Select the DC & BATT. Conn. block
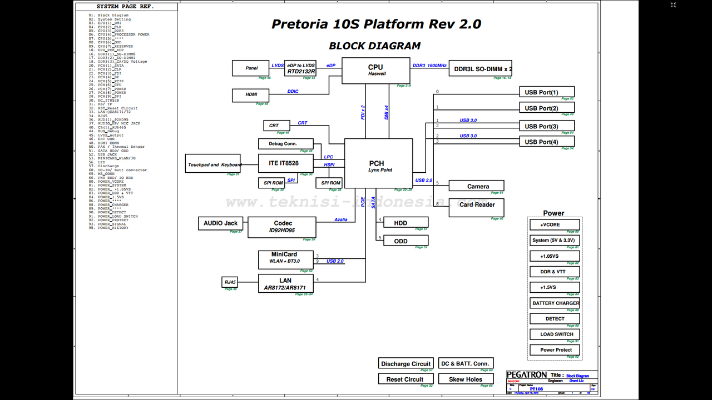The image size is (712, 400). (466, 363)
